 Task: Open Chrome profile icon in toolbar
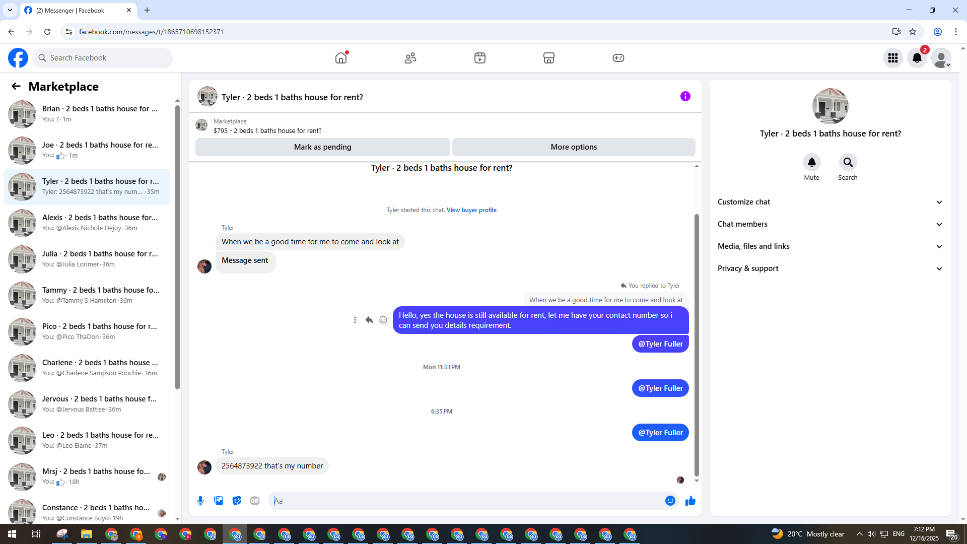click(938, 32)
